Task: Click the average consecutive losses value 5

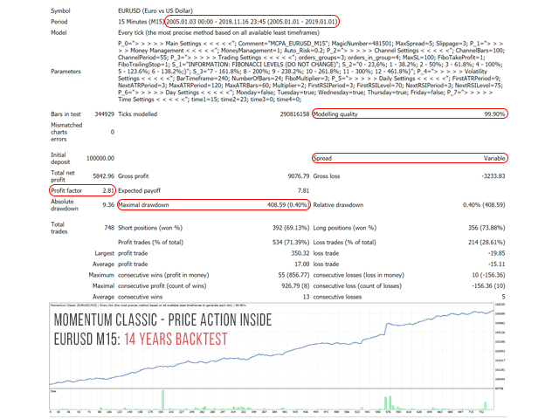Action: coord(503,297)
